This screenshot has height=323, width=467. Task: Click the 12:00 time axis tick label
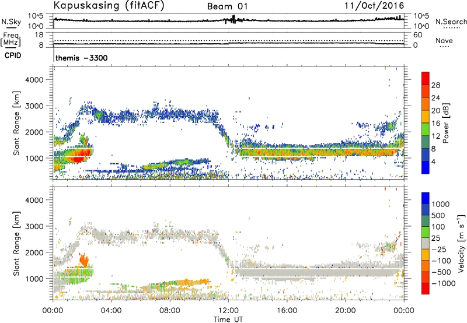[x=228, y=311]
